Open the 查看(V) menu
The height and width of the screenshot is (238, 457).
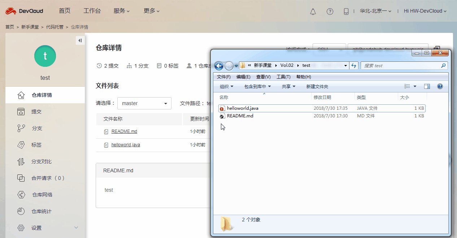tap(264, 77)
